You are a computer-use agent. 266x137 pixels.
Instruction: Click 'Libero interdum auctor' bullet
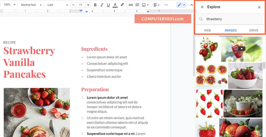pyautogui.click(x=104, y=77)
